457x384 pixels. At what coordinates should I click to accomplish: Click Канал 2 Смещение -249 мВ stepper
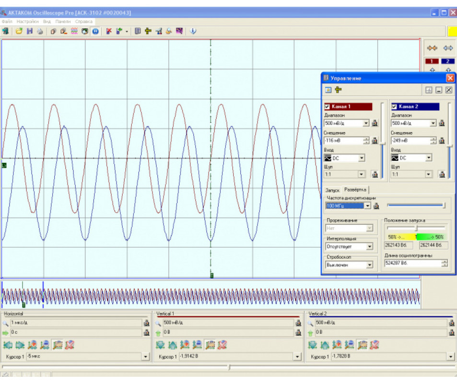tap(434, 141)
